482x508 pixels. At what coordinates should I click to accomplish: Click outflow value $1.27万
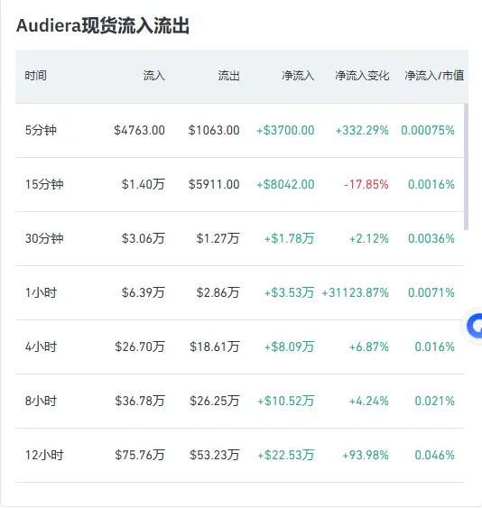pos(218,238)
